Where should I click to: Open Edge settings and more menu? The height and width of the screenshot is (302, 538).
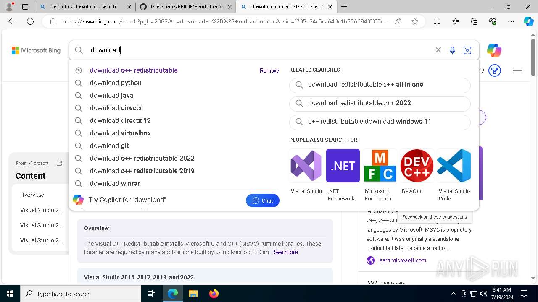click(511, 21)
